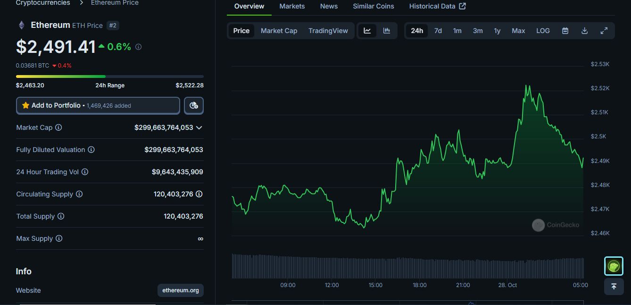Viewport: 631px width, 305px height.
Task: Click the chart download icon
Action: [584, 30]
